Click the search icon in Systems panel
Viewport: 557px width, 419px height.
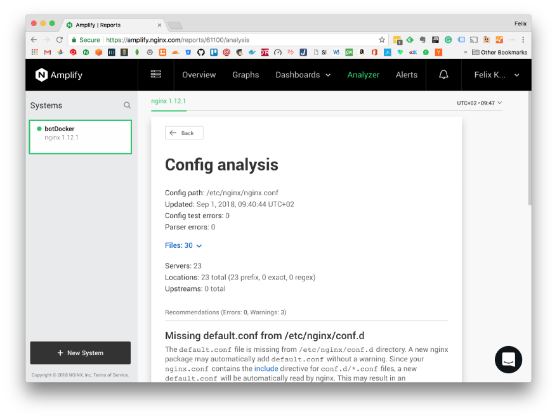tap(127, 105)
